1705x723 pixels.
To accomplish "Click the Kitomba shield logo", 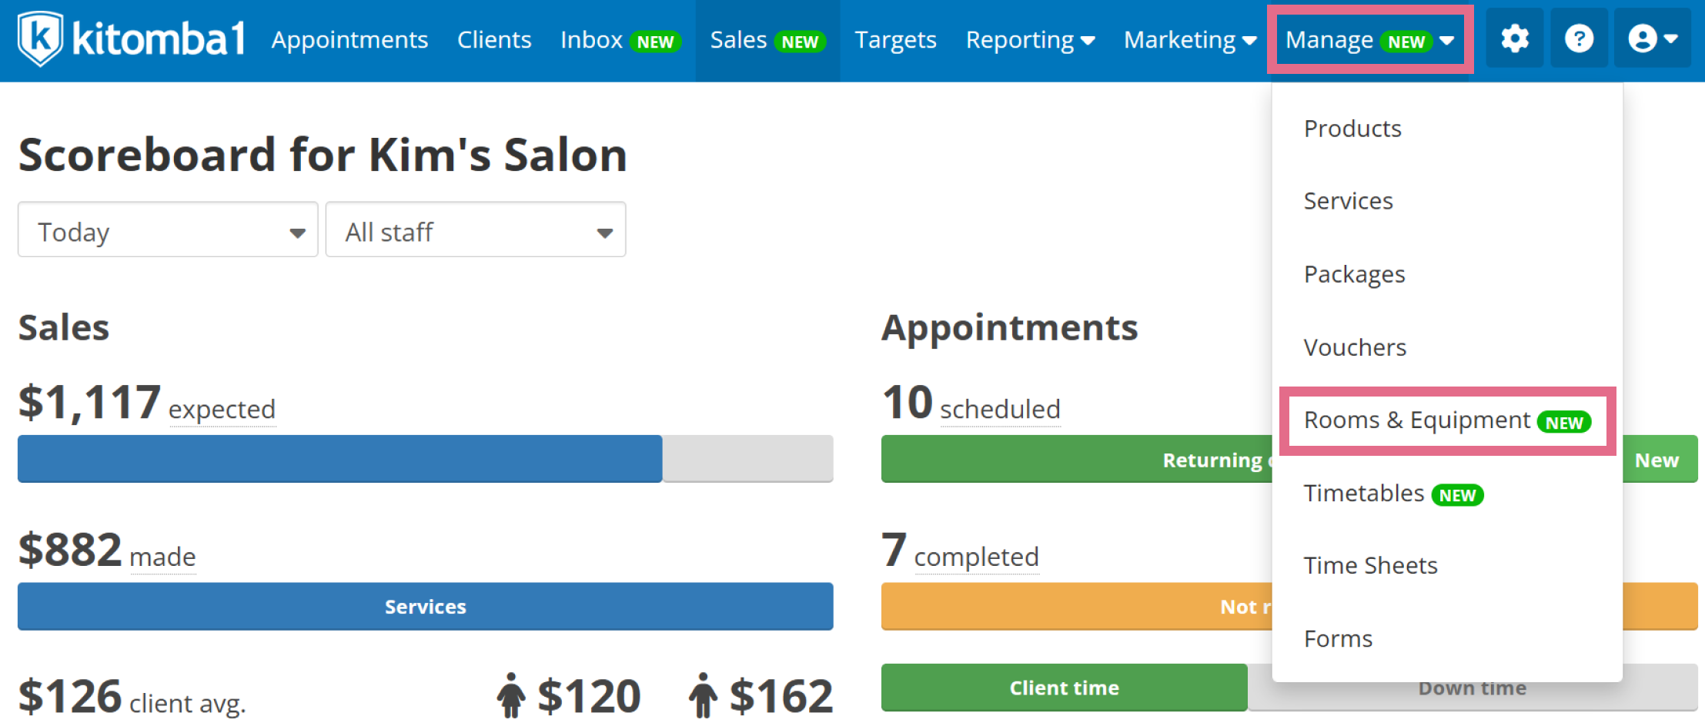I will point(40,38).
